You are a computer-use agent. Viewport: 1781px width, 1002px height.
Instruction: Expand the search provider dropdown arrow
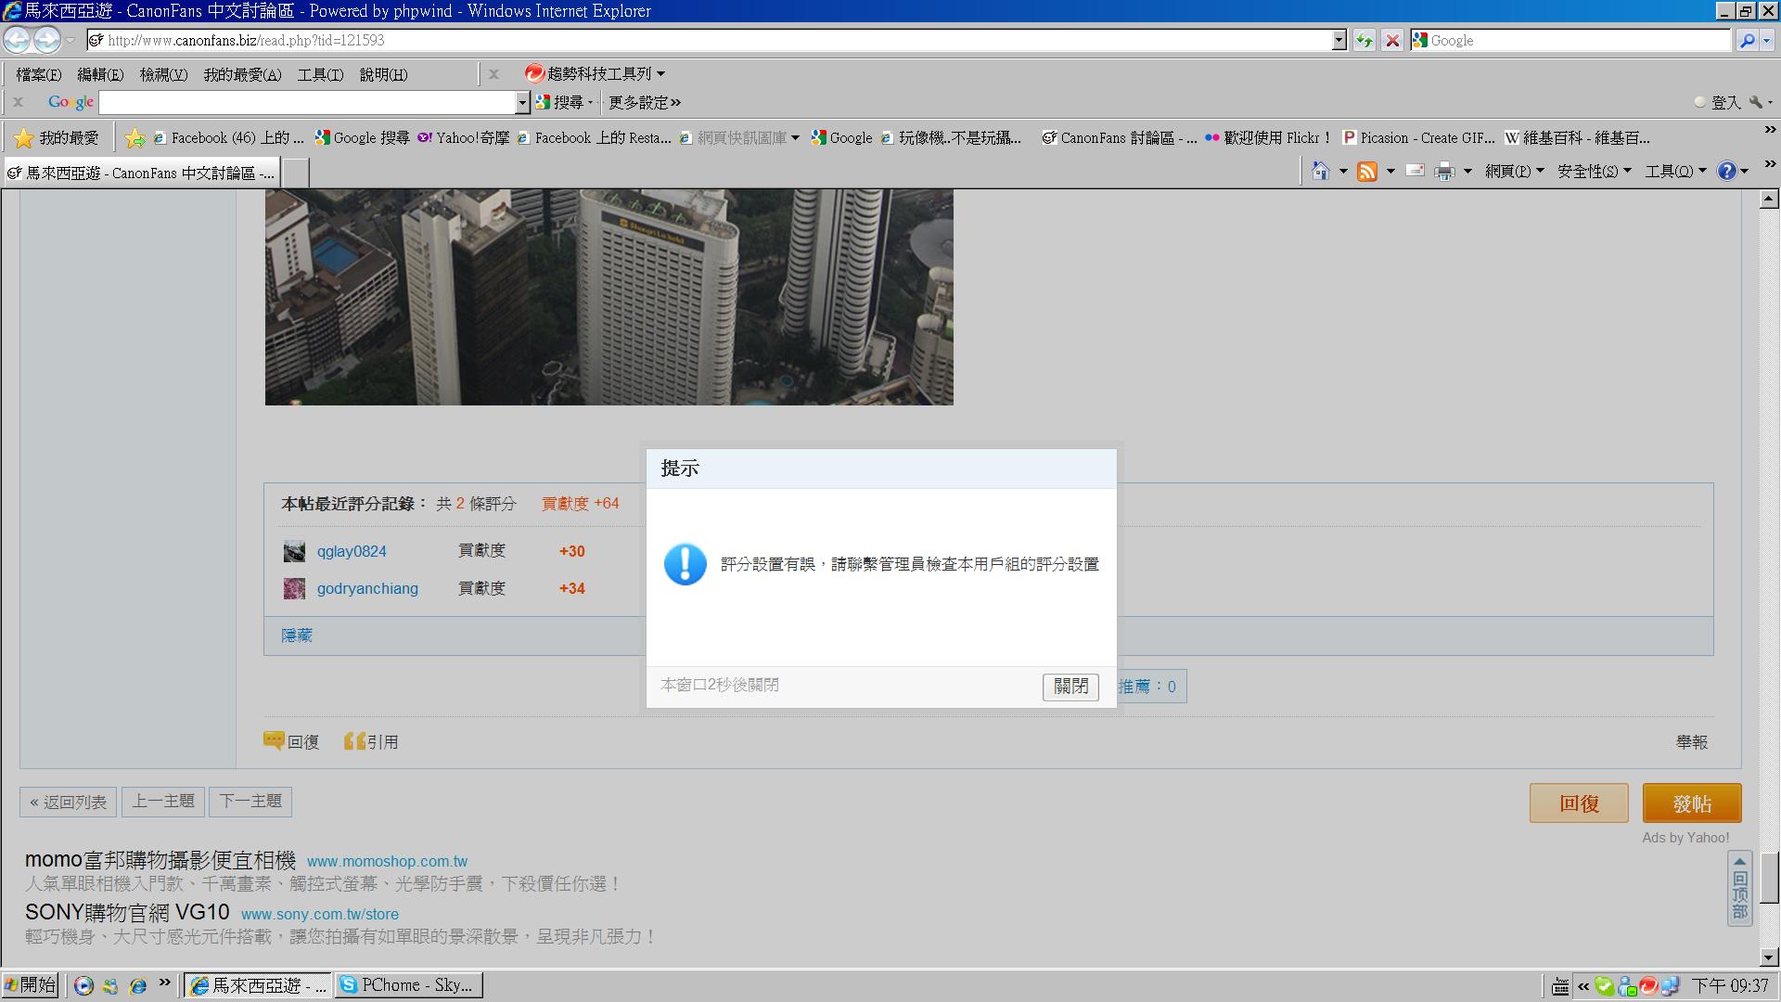pyautogui.click(x=1766, y=40)
